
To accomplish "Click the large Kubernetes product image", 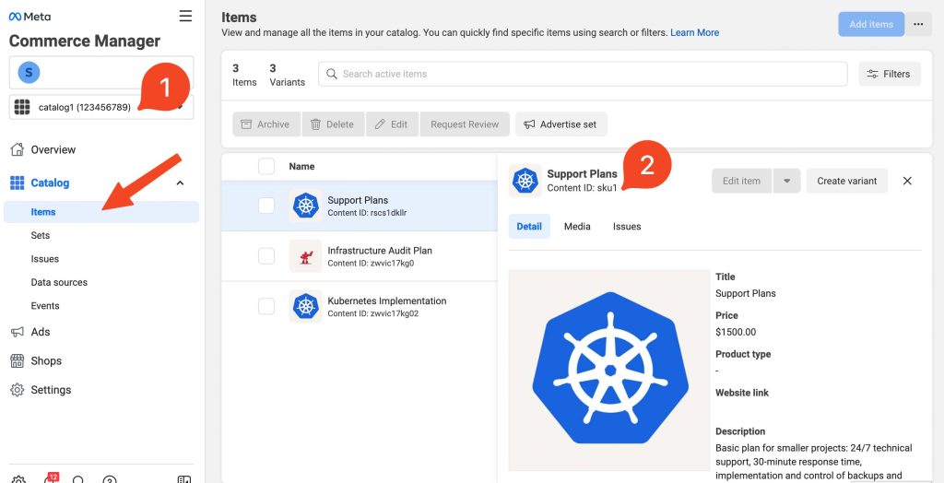I will pyautogui.click(x=609, y=370).
